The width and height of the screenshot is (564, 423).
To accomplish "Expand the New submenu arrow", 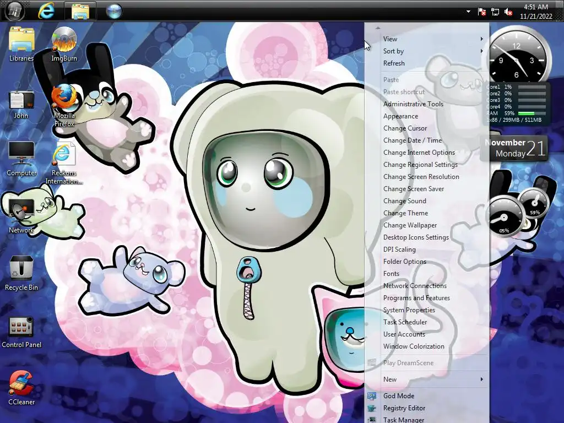I will [x=481, y=379].
